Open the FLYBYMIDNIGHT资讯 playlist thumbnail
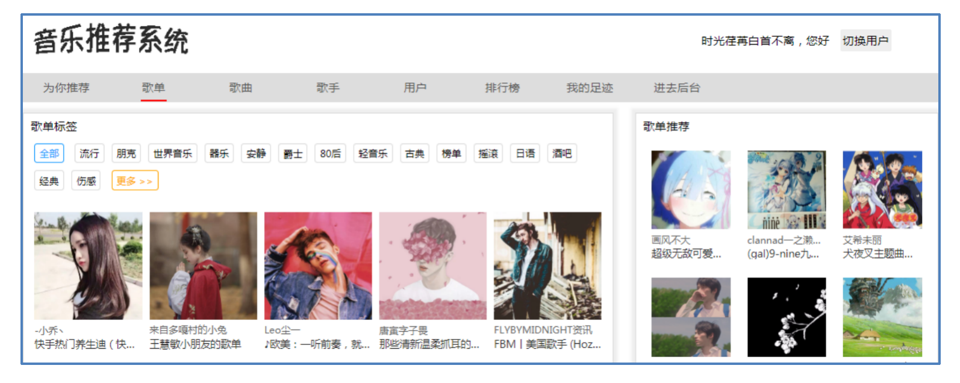The height and width of the screenshot is (383, 960). point(547,266)
